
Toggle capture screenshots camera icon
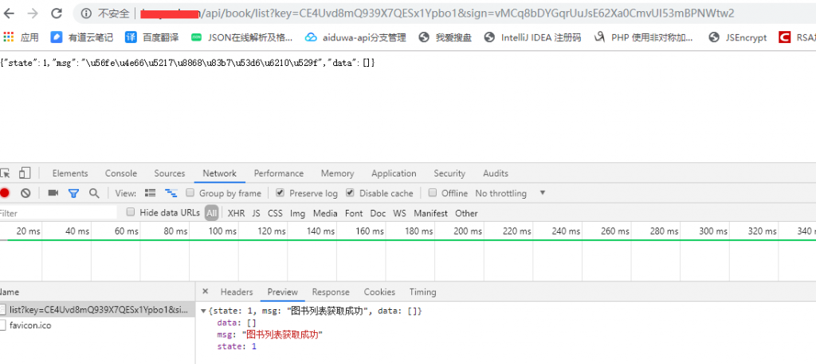[53, 193]
